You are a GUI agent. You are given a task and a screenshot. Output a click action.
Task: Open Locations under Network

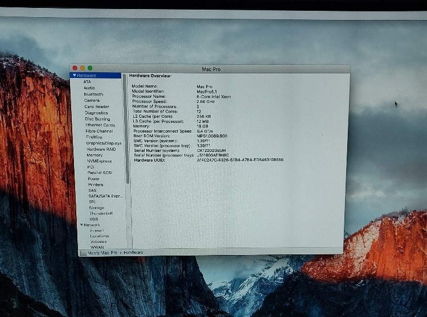click(x=100, y=236)
